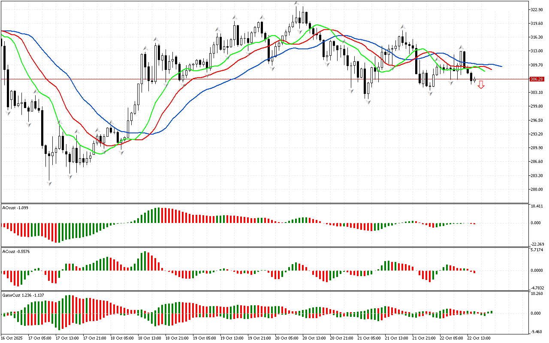This screenshot has height=343, width=549.
Task: Click the -9.460 value on the Gator scale
Action: 537,331
